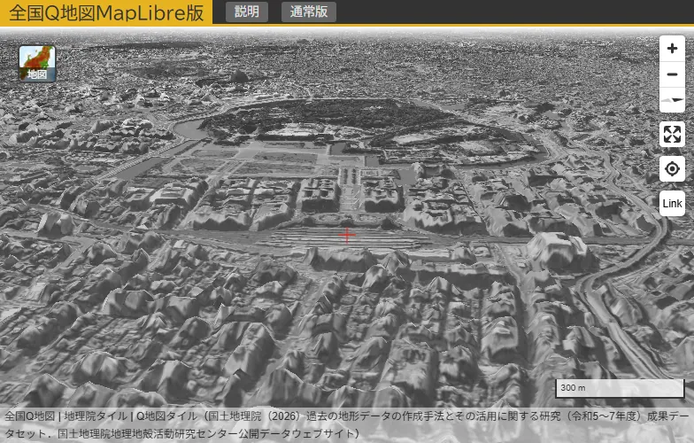
Task: Zoom in with the plus button
Action: 672,48
